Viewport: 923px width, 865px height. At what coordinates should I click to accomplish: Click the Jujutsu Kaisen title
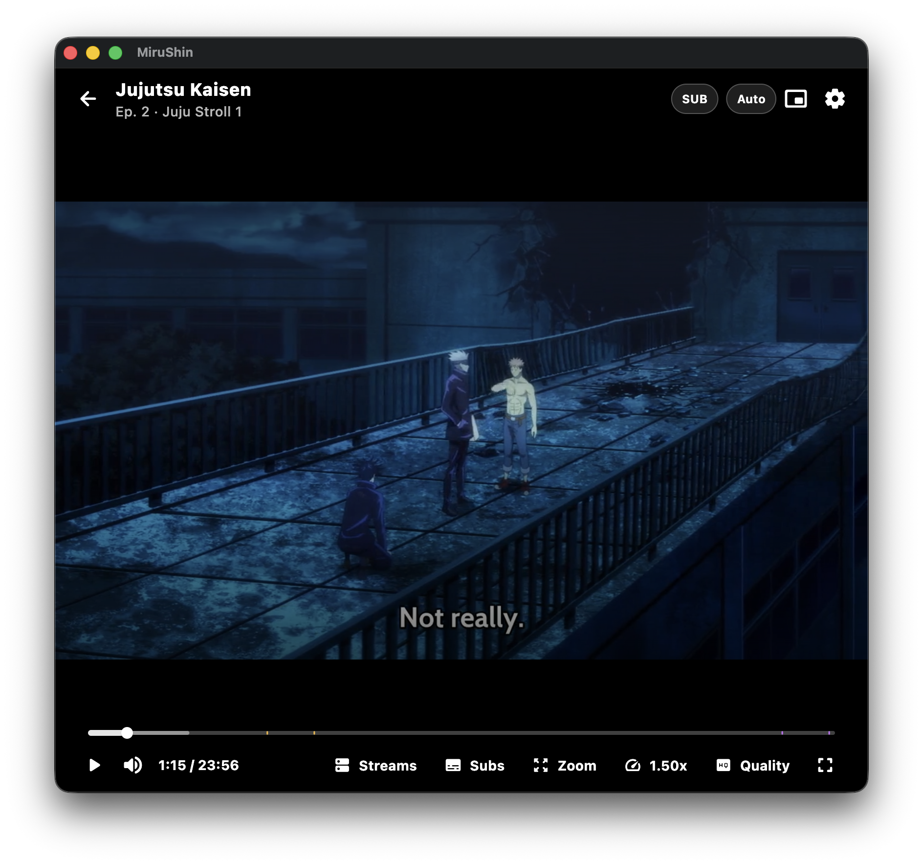click(x=183, y=90)
